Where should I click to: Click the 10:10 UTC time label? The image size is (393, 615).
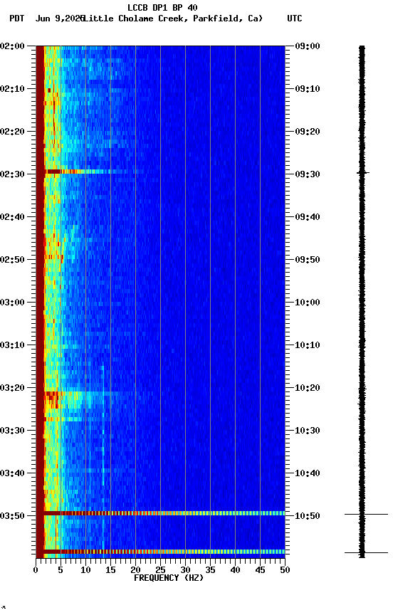point(308,345)
